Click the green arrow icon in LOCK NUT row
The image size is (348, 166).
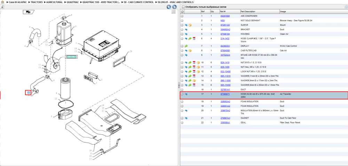(x=190, y=72)
